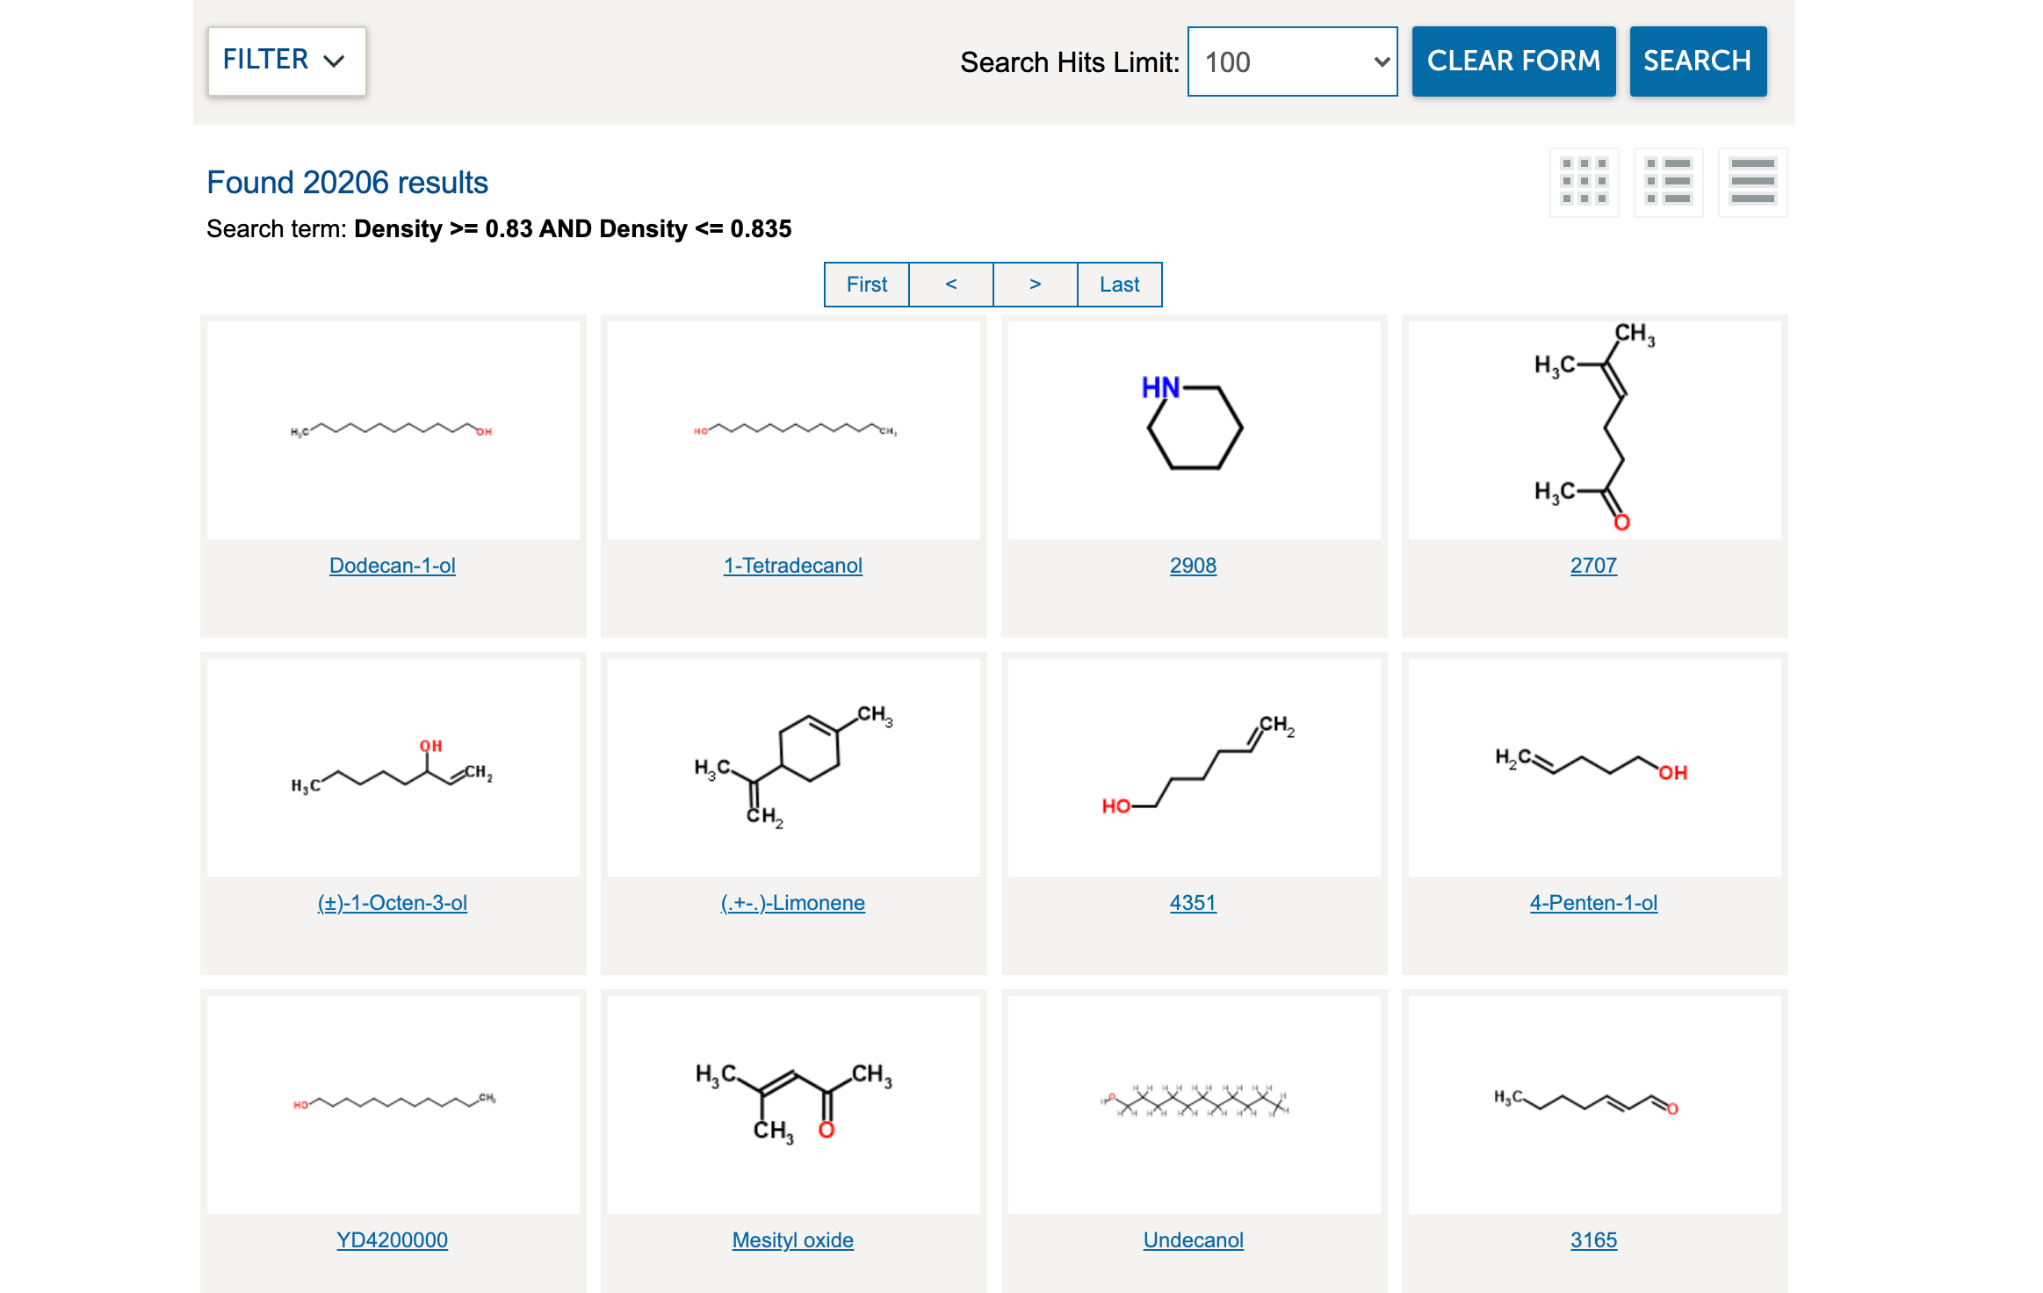Image resolution: width=2043 pixels, height=1293 pixels.
Task: Open the YD4200000 link
Action: [393, 1240]
